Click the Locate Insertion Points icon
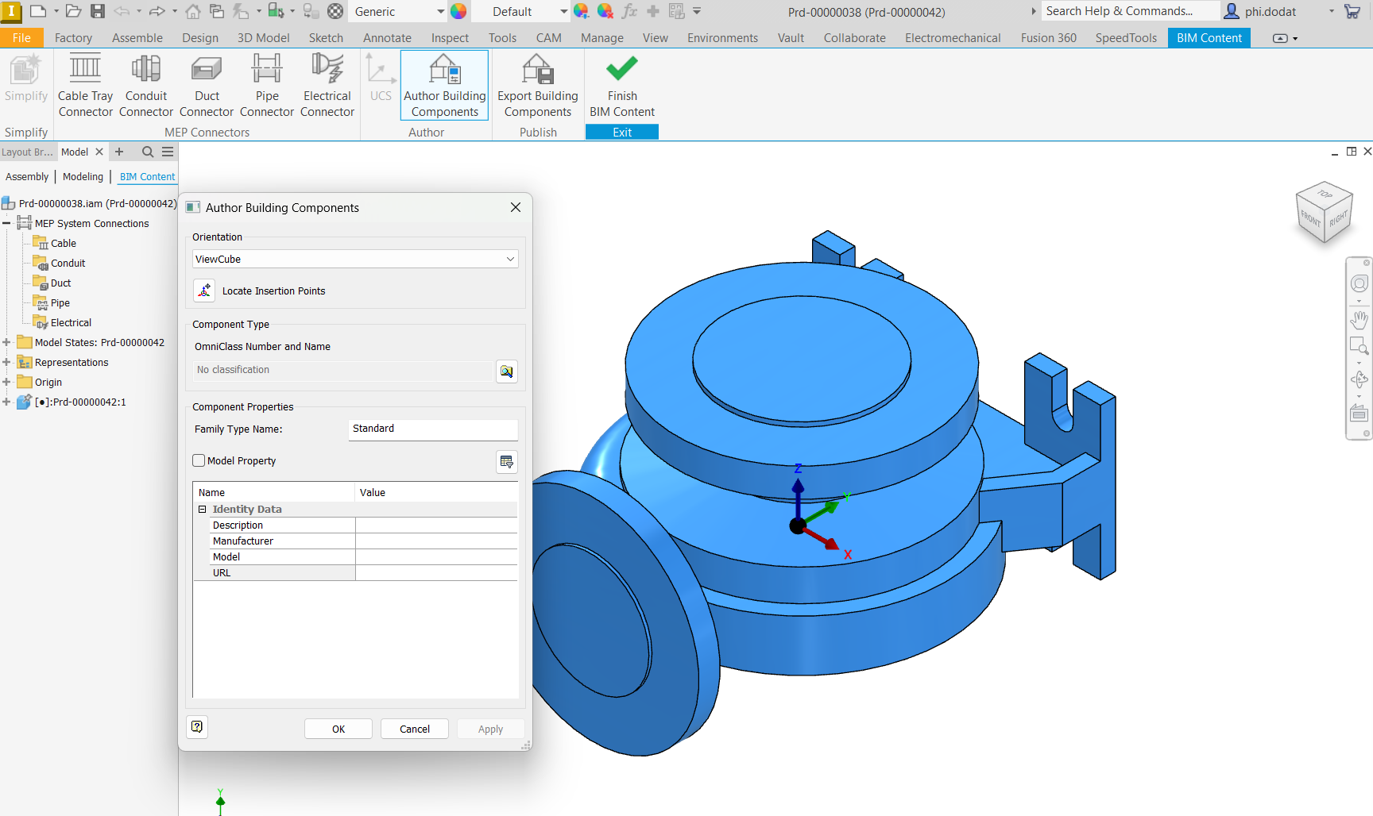The width and height of the screenshot is (1373, 816). coord(204,291)
